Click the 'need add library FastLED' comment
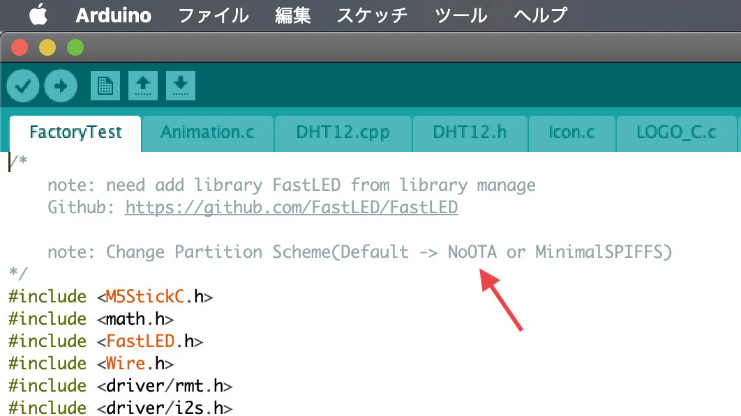Screen dimensions: 741x416 (x=292, y=185)
